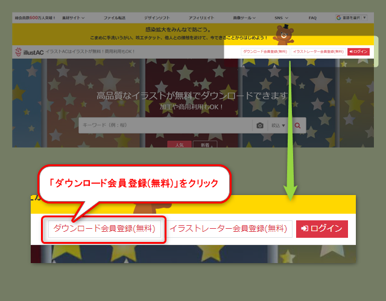Click the キーワード search input field

[x=165, y=125]
